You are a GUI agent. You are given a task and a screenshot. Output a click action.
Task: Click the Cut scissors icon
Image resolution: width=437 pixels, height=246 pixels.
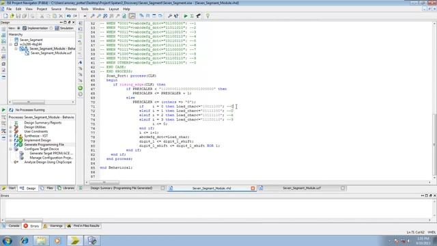pyautogui.click(x=42, y=16)
